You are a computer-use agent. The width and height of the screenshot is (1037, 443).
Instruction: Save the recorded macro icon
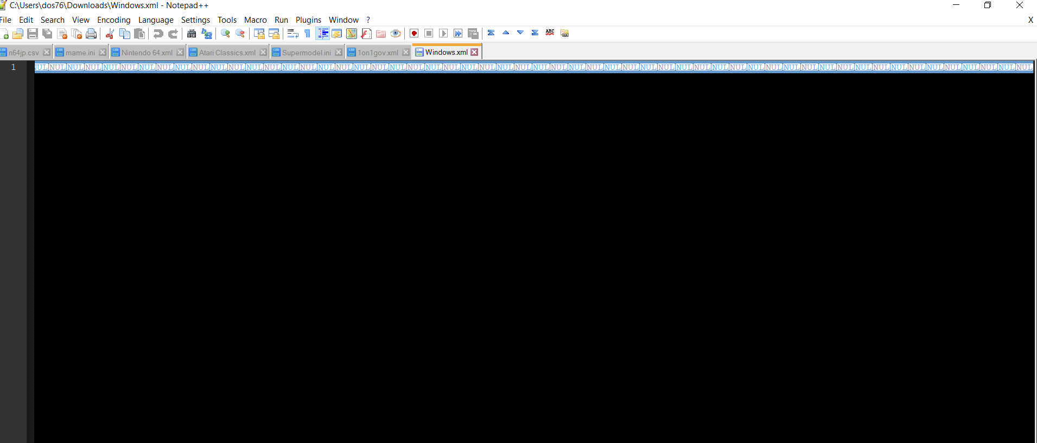tap(473, 34)
